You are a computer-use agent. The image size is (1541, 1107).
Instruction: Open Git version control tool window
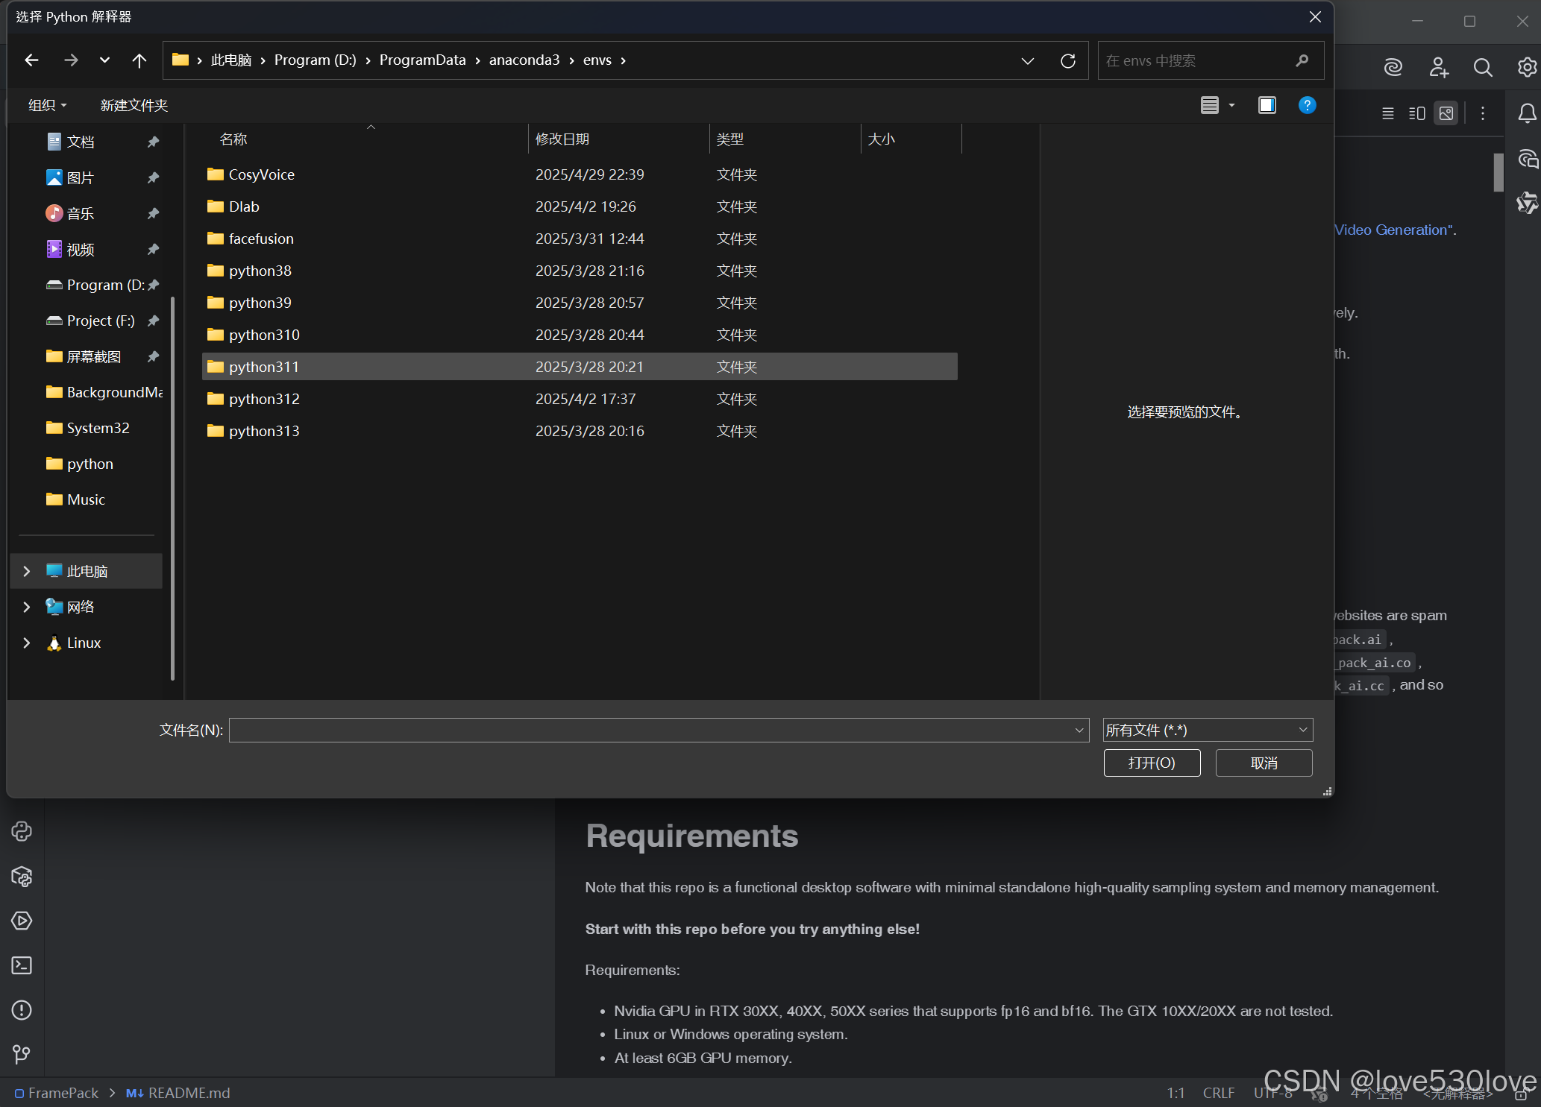pyautogui.click(x=22, y=1054)
